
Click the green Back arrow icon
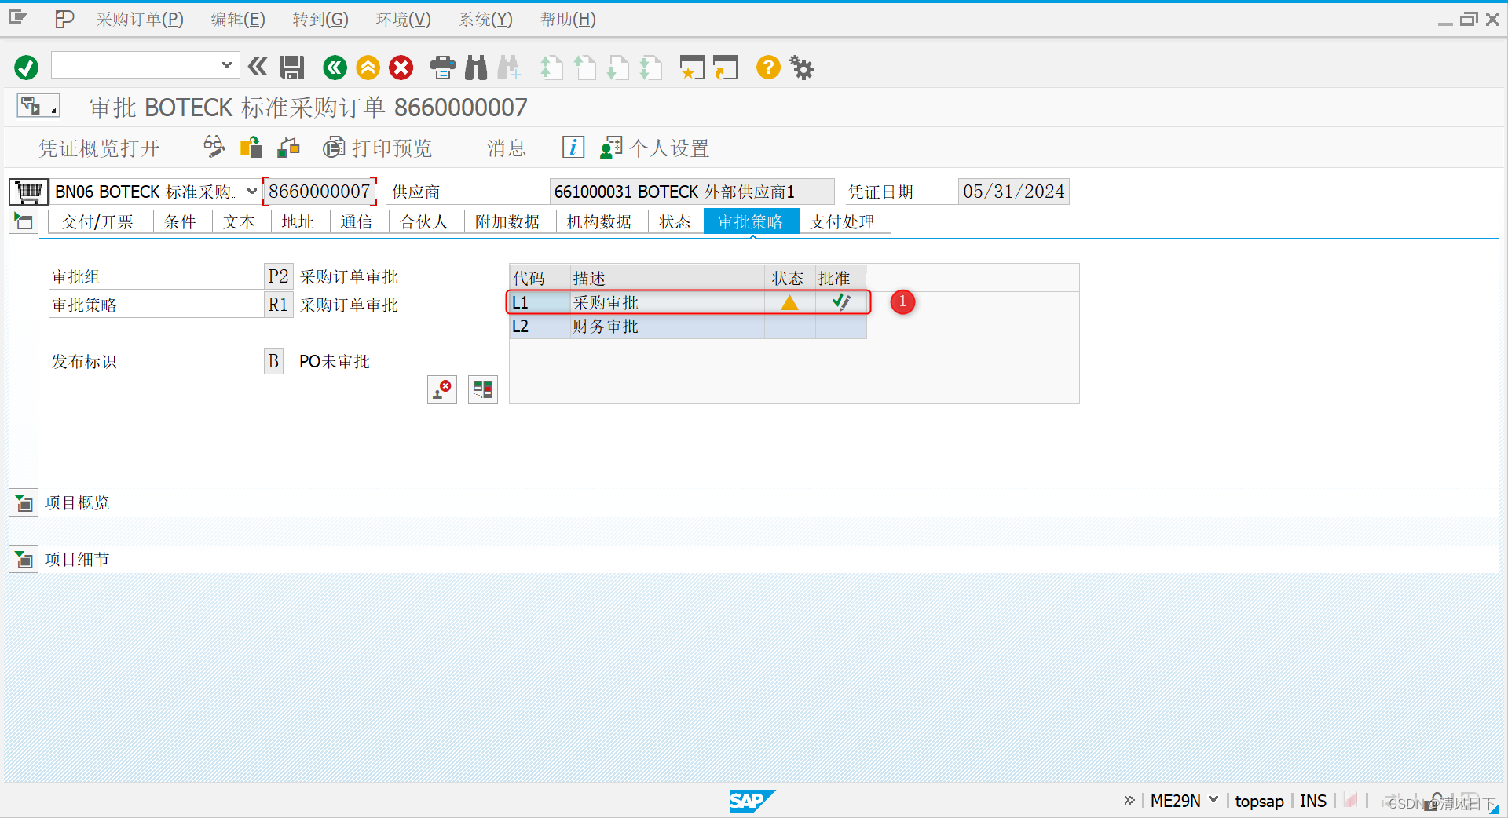(x=335, y=68)
